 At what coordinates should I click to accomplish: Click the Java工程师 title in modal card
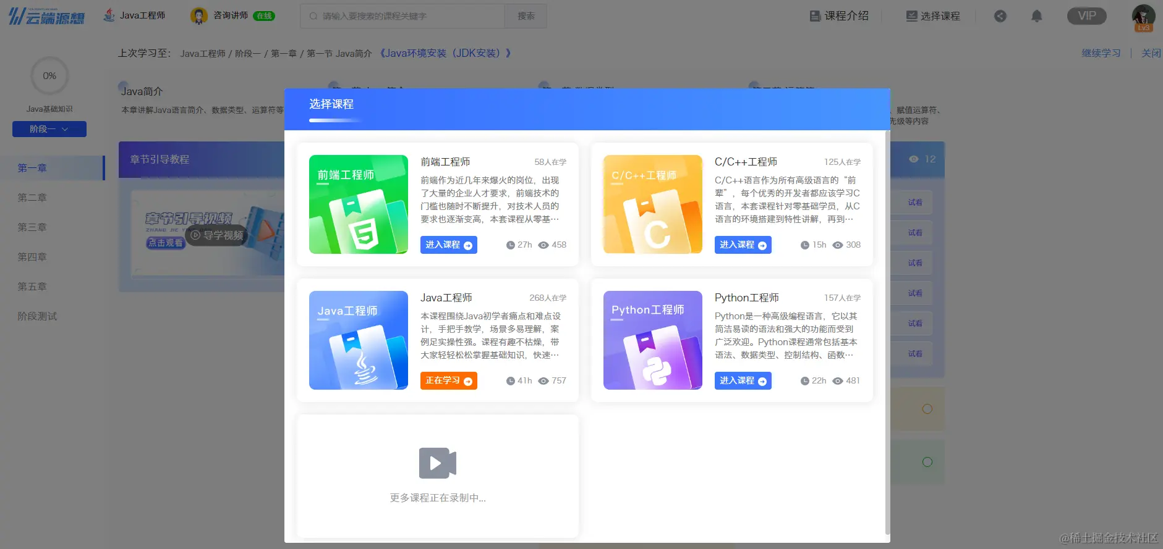click(446, 298)
